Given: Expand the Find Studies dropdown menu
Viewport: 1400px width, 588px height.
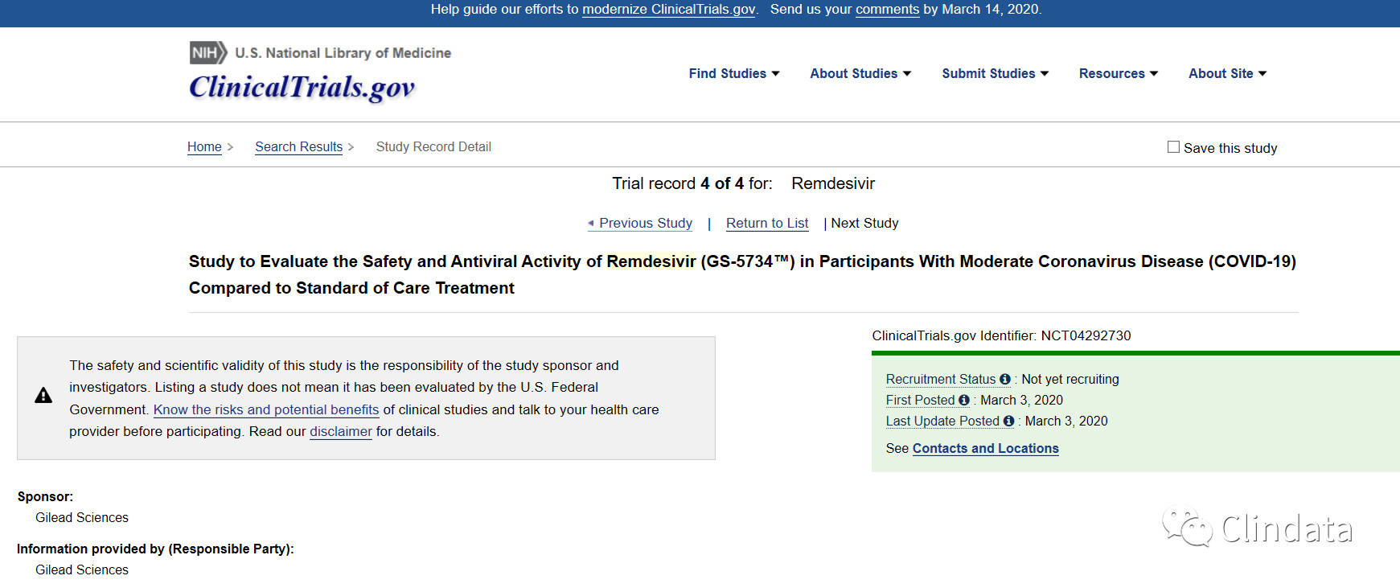Looking at the screenshot, I should coord(733,73).
